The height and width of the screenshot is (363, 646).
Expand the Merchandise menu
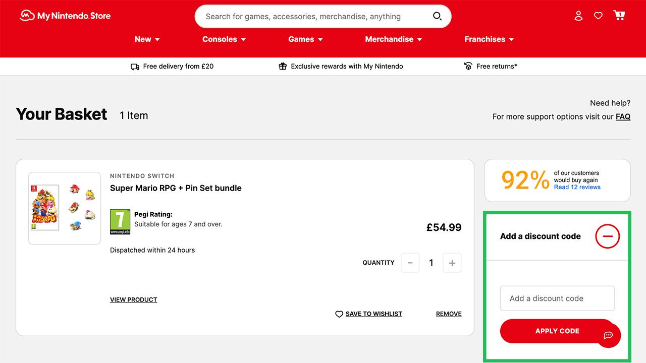(394, 39)
